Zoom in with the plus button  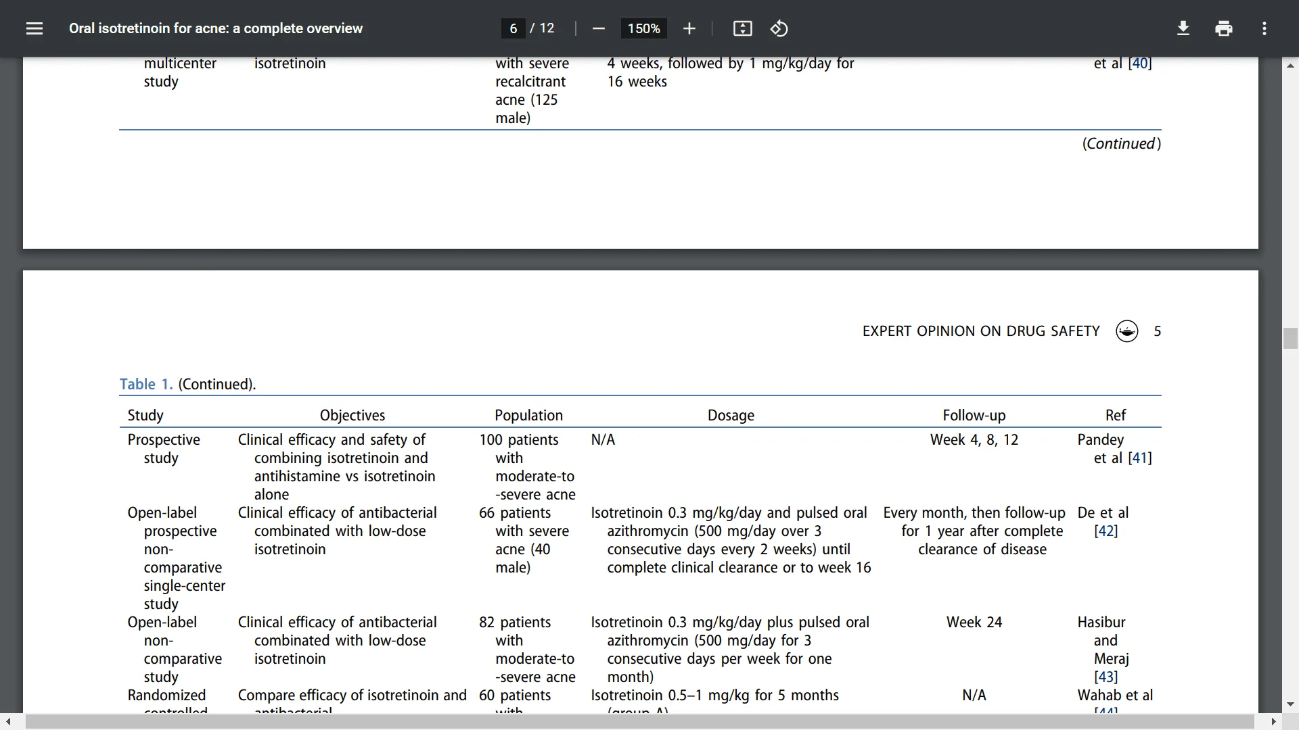tap(689, 28)
